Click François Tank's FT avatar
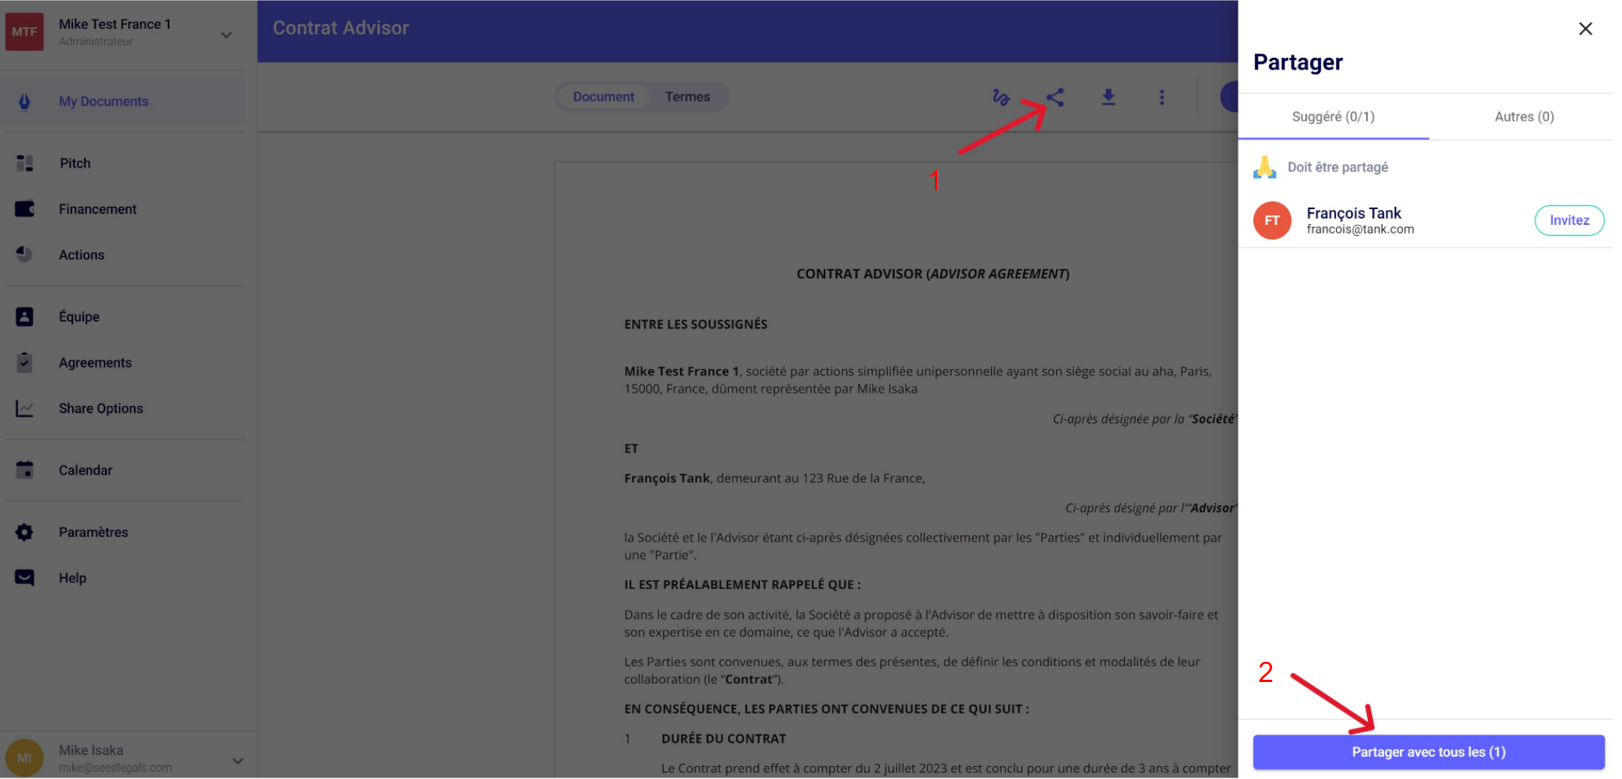The image size is (1622, 779). pyautogui.click(x=1271, y=221)
